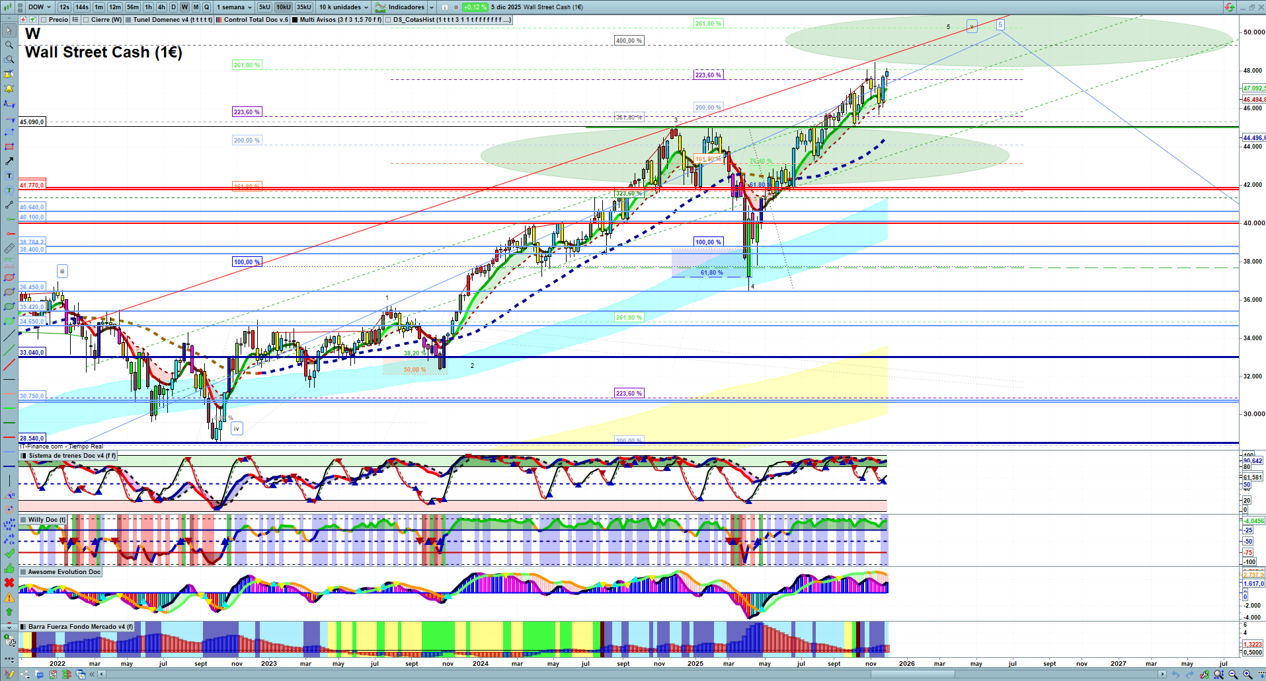This screenshot has width=1266, height=681.
Task: Select the zoom-area rectangle tool
Action: coord(9,59)
